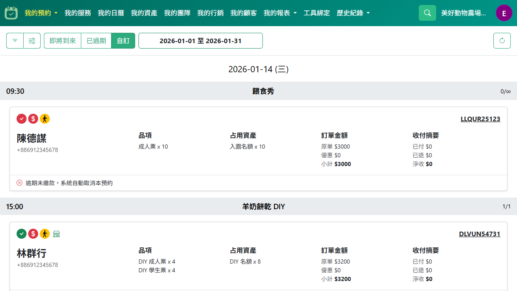Open booking DLVUN54731 via its link
The width and height of the screenshot is (517, 291).
pyautogui.click(x=480, y=234)
